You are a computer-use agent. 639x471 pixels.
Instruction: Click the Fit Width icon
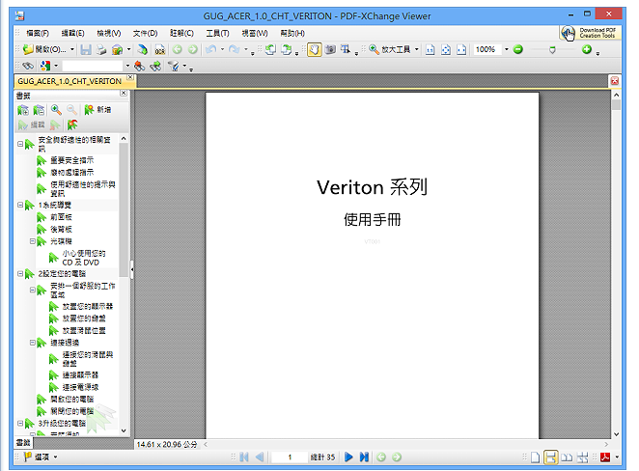coord(461,50)
